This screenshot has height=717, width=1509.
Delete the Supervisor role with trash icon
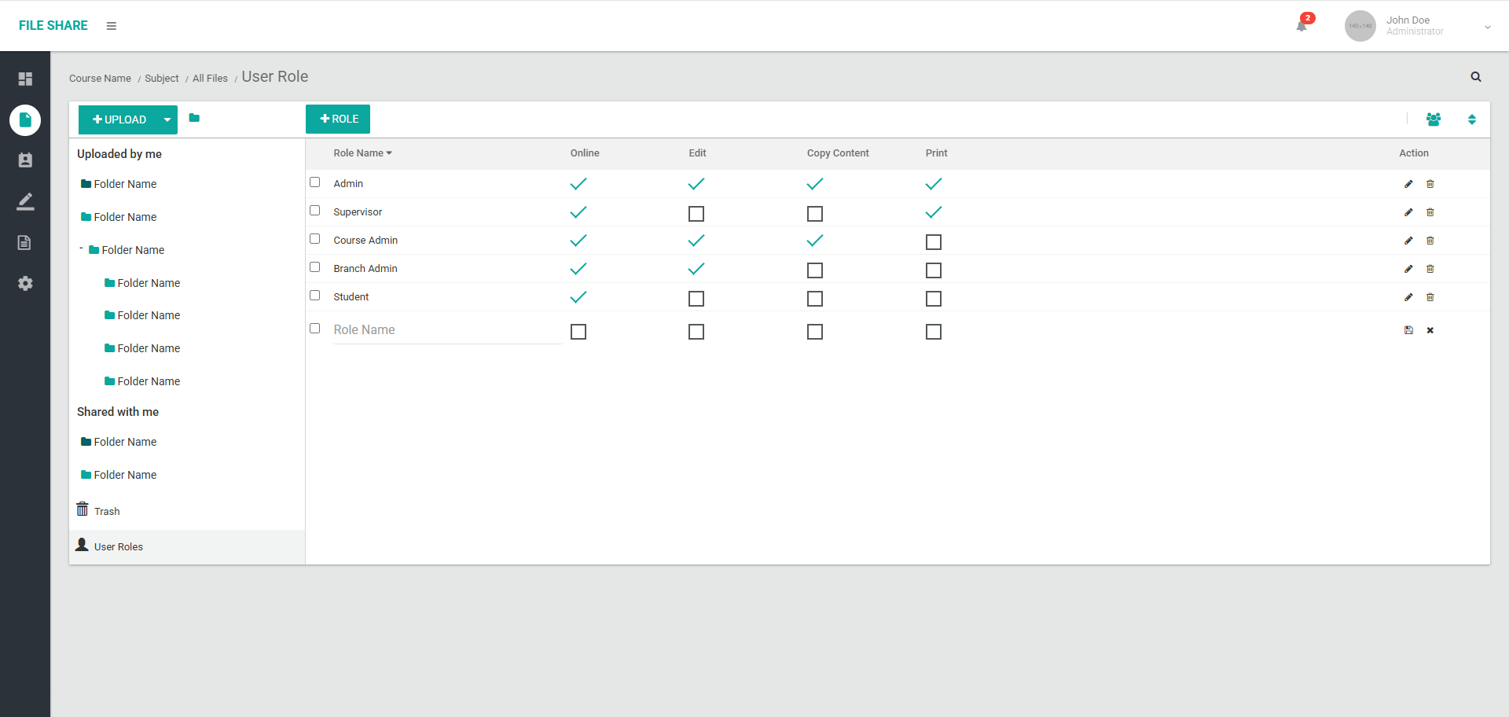1430,212
